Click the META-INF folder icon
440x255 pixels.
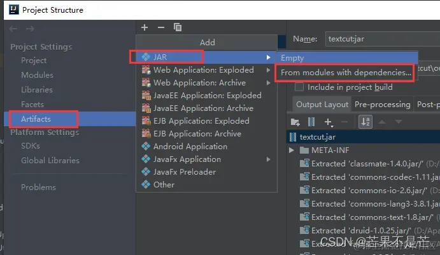(x=304, y=150)
